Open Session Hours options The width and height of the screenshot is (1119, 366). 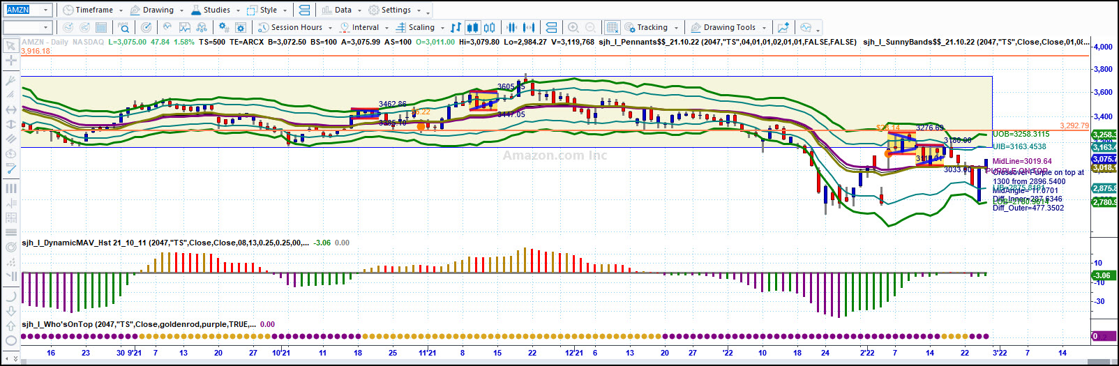(290, 27)
